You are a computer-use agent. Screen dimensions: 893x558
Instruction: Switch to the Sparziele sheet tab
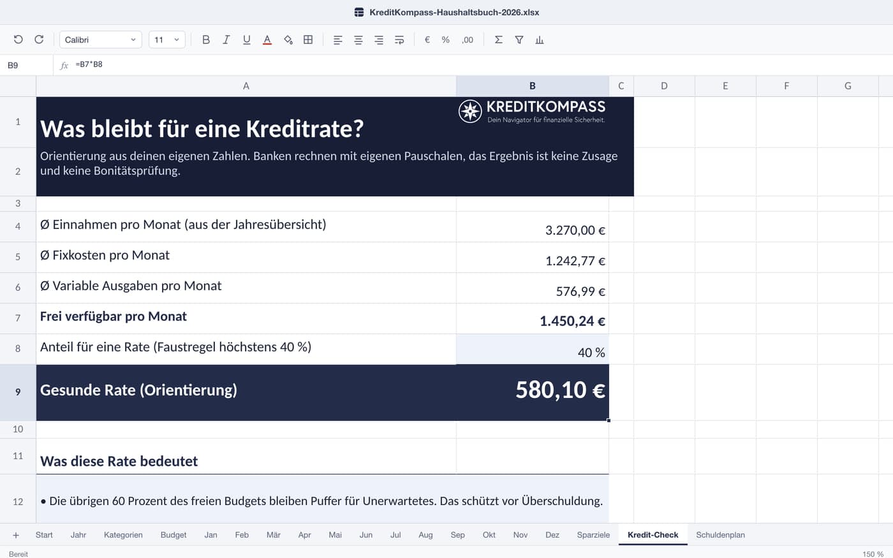coord(593,535)
